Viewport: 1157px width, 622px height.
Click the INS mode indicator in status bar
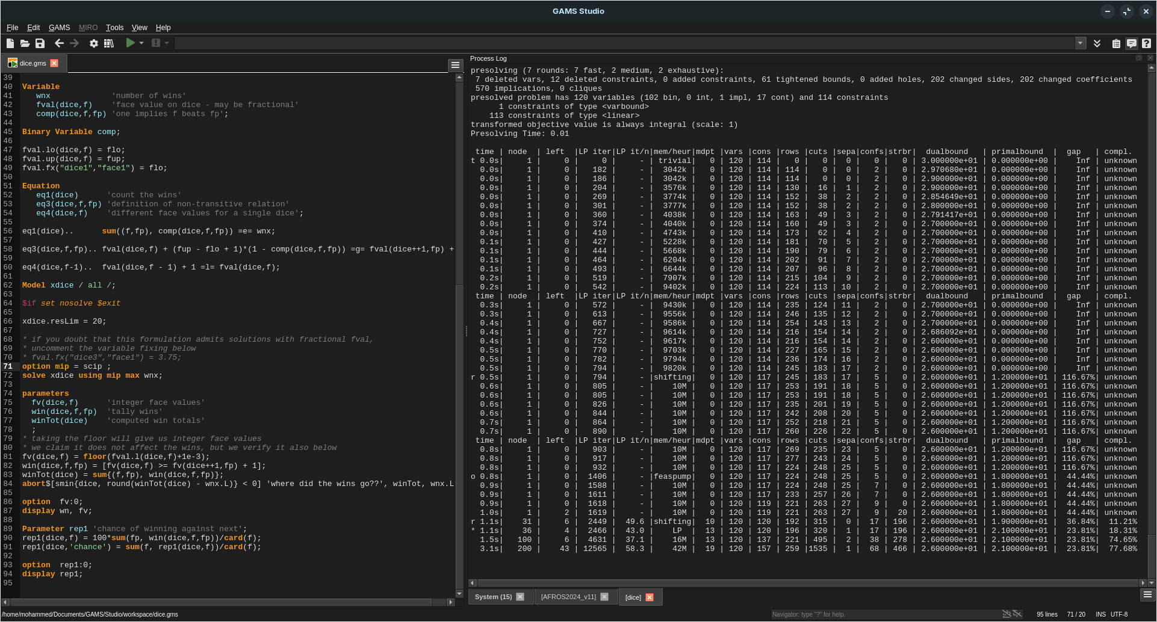[1100, 614]
